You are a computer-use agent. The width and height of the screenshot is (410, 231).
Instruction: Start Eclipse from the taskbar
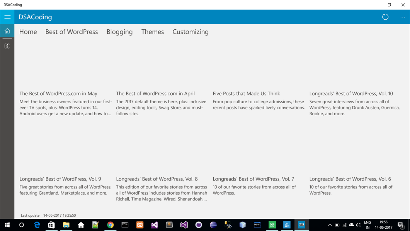coord(213,225)
